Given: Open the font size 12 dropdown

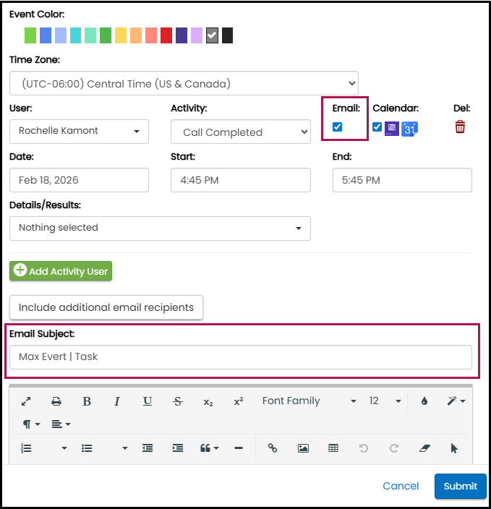Looking at the screenshot, I should tap(385, 401).
